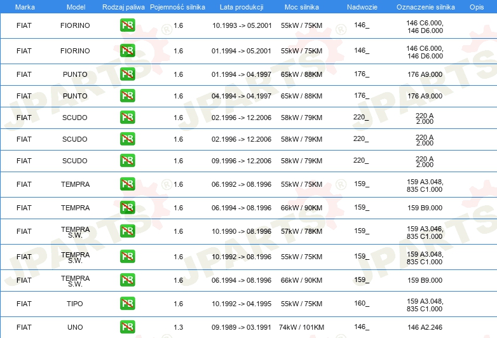The image size is (497, 338).
Task: Click fuel icon in TEMPRA S.W. 10.1990 row
Action: (127, 231)
